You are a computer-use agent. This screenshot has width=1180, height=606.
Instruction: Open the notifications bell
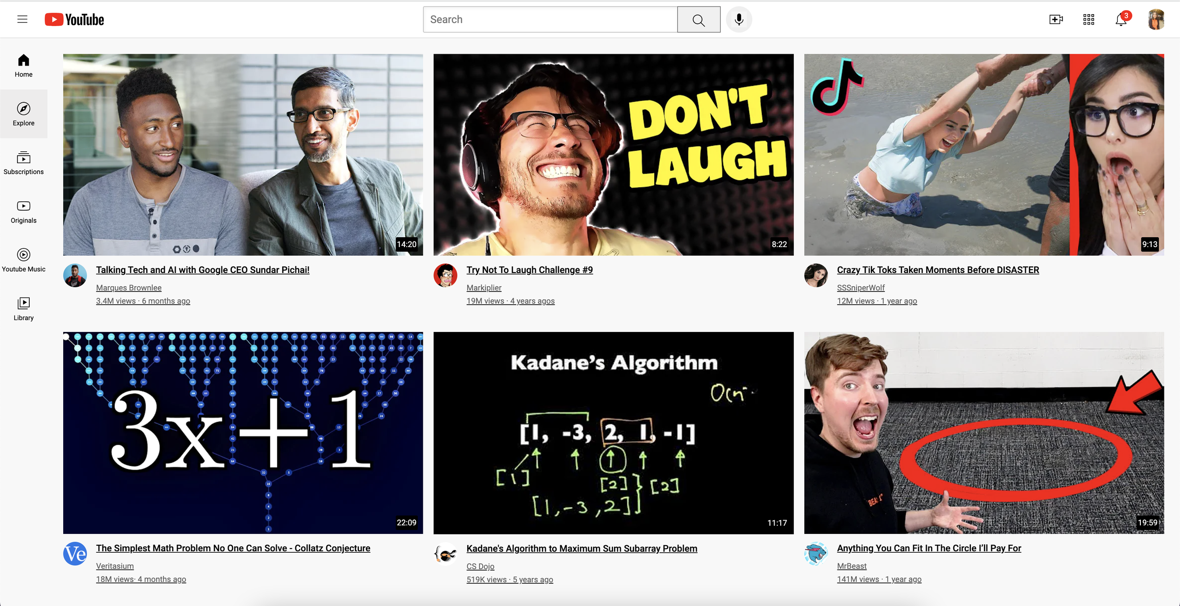click(x=1121, y=20)
